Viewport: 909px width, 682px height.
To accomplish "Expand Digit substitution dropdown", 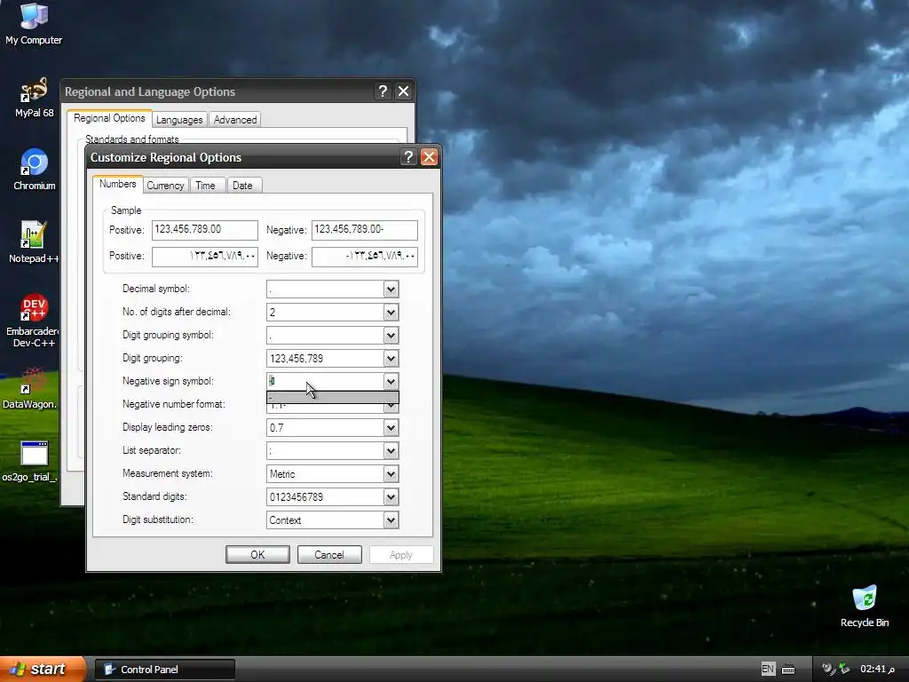I will (391, 520).
